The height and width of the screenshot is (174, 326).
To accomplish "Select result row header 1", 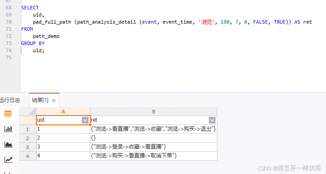I will (x=27, y=129).
